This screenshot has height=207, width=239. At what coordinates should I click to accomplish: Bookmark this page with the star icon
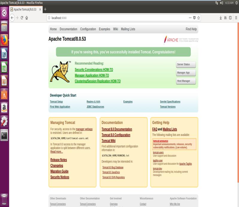[x=199, y=18]
